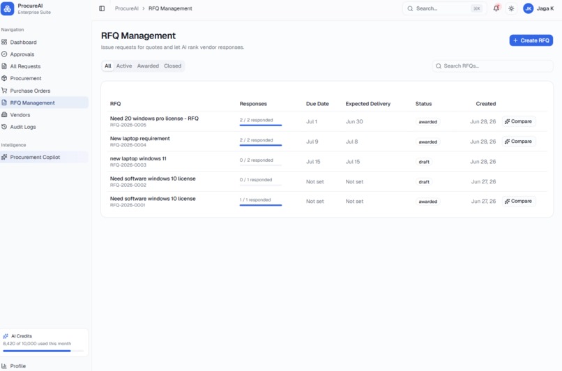Click the AI Credits usage bar
562x371 pixels.
[x=43, y=351]
